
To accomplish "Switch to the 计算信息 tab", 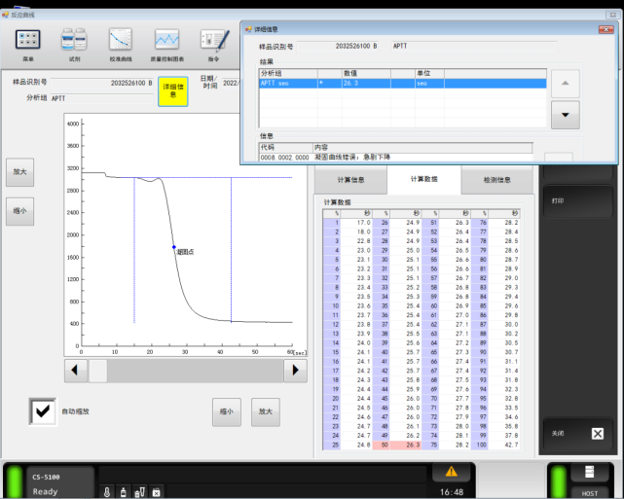I will click(350, 180).
